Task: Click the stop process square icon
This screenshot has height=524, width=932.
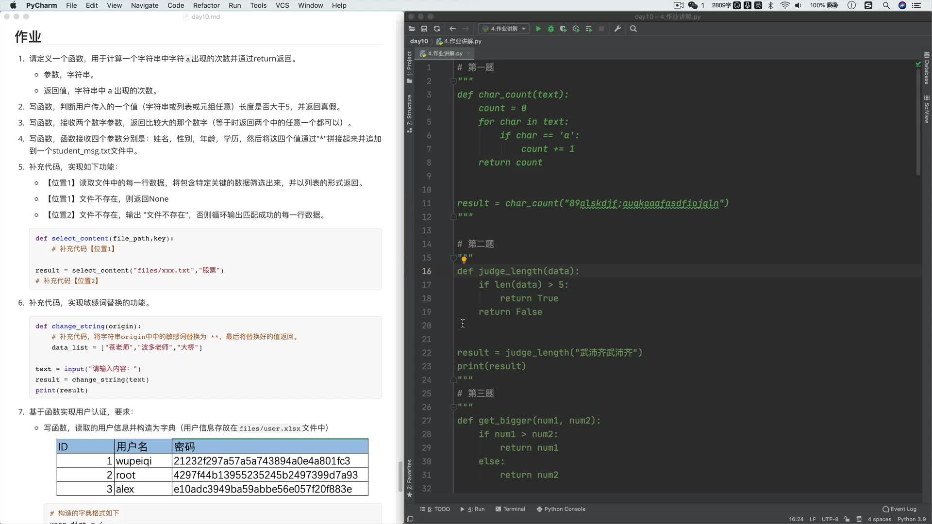Action: (601, 29)
